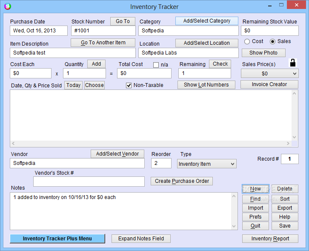The image size is (309, 251).
Task: Click the Purchase Date field
Action: (x=39, y=31)
